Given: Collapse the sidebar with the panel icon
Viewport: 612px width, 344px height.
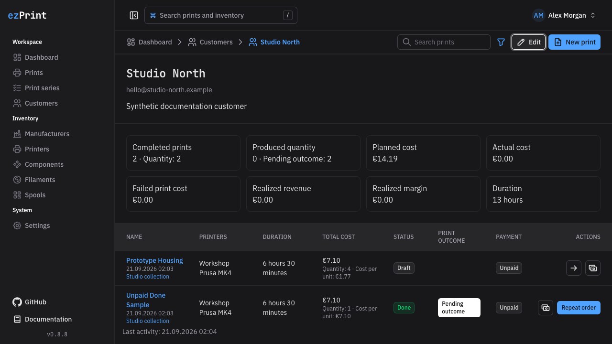Looking at the screenshot, I should [x=134, y=15].
